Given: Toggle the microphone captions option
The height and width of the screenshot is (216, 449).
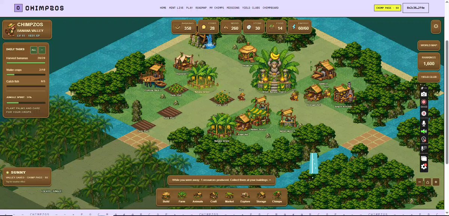Looking at the screenshot, I should 424,148.
